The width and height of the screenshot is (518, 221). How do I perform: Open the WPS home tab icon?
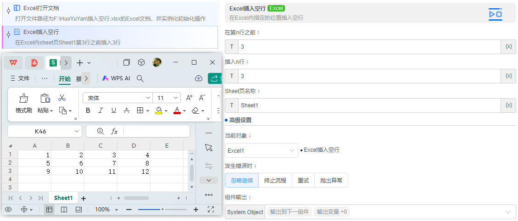coord(13,63)
